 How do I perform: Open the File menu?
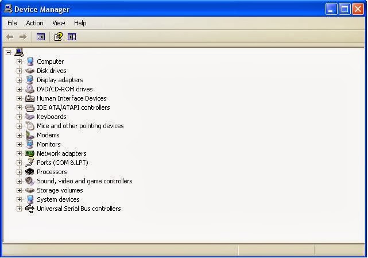(12, 23)
